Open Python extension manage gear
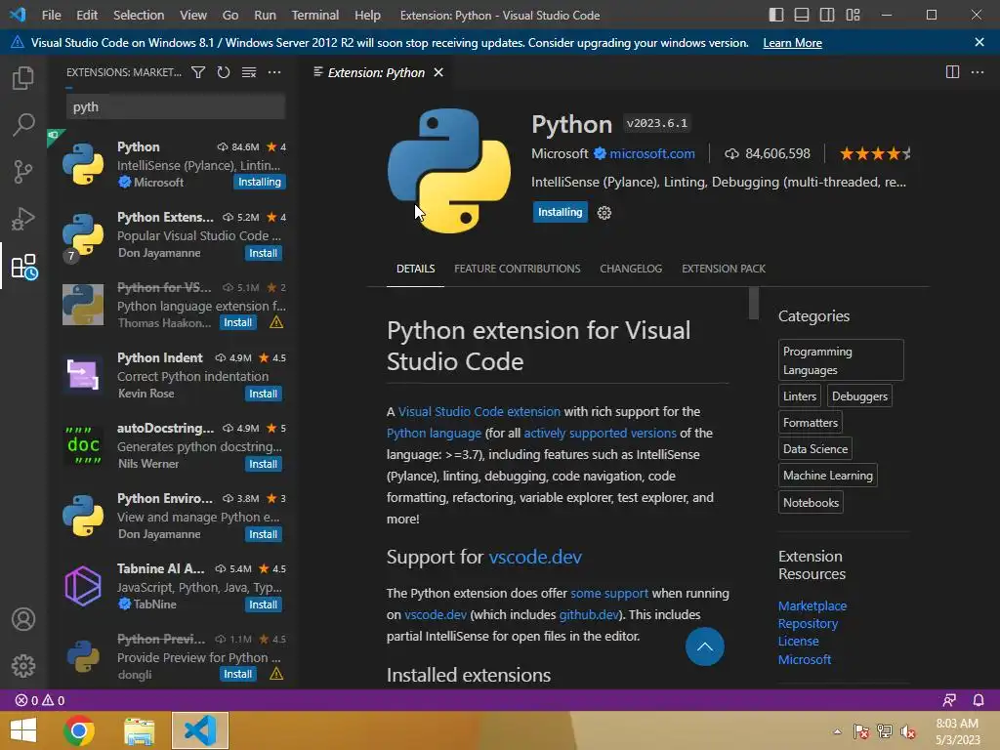The width and height of the screenshot is (1000, 750). [x=604, y=212]
